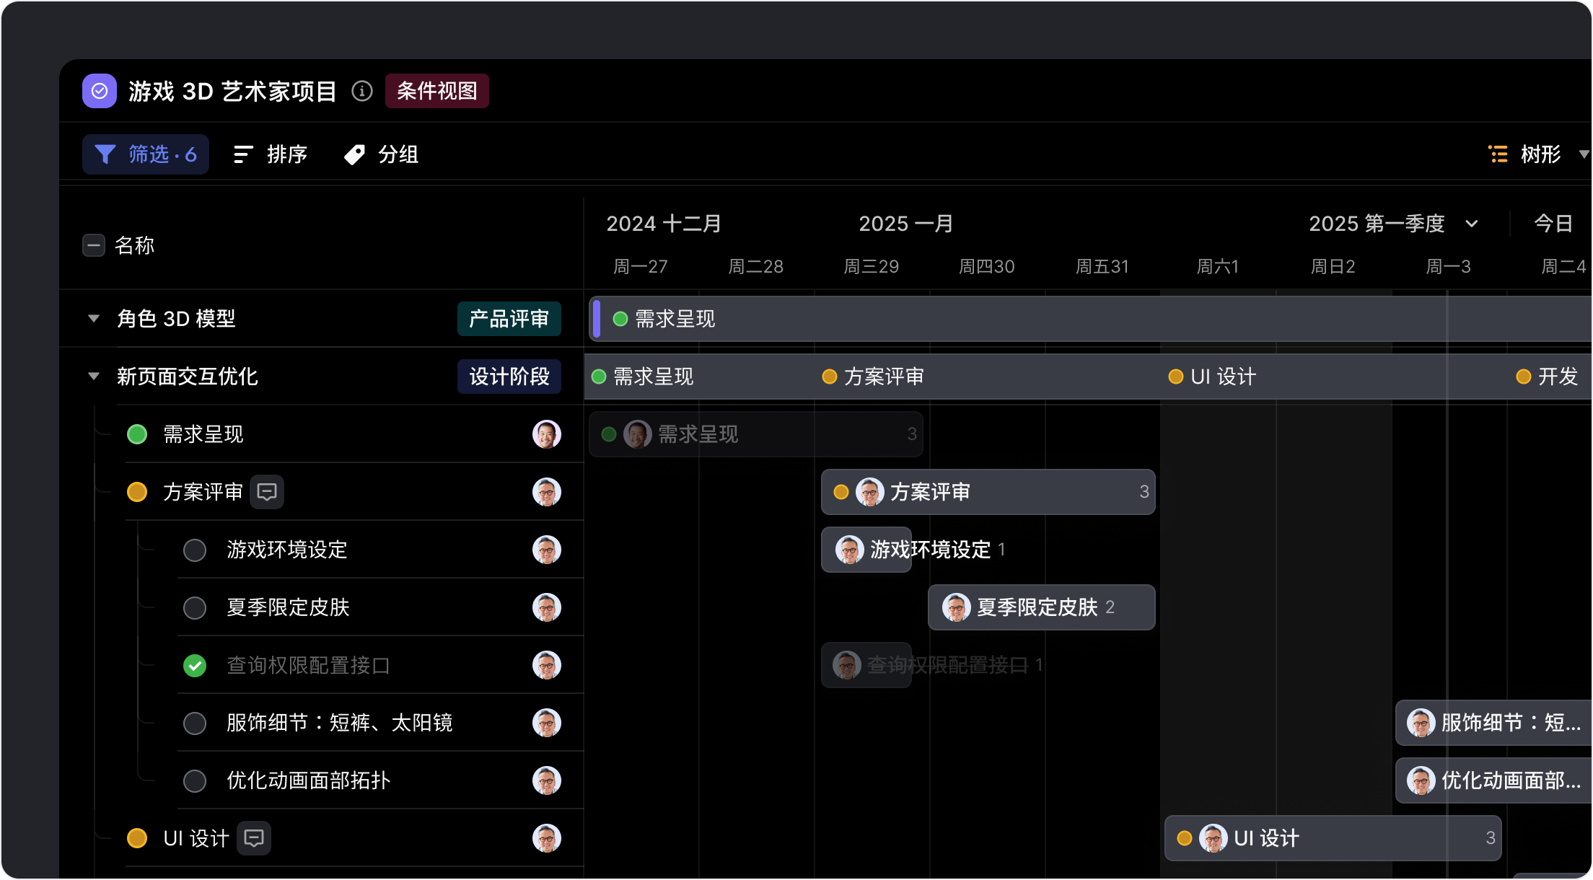Collapse the 新页面交互优化 group
Viewport: 1593px width, 880px height.
click(x=94, y=376)
